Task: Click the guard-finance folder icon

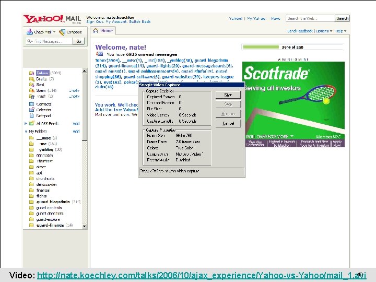Action: (31, 225)
